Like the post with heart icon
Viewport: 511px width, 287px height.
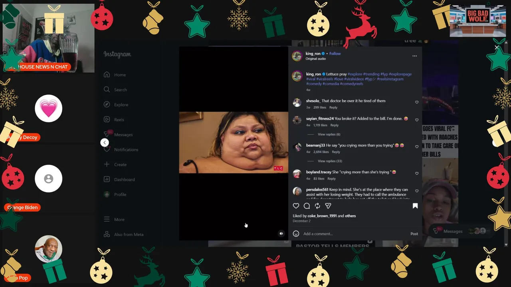[x=296, y=206]
